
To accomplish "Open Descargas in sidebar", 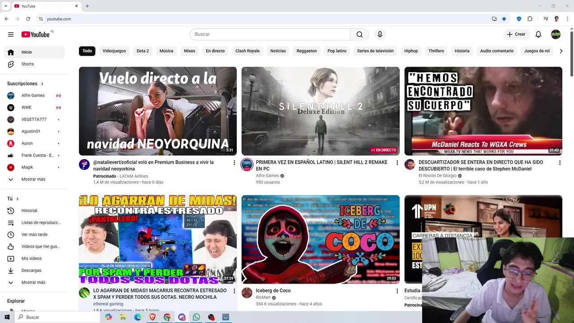I will [34, 271].
